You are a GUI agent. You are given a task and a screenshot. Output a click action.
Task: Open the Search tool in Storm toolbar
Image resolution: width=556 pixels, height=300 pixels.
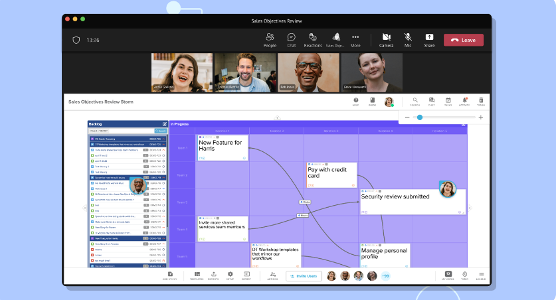(x=415, y=102)
